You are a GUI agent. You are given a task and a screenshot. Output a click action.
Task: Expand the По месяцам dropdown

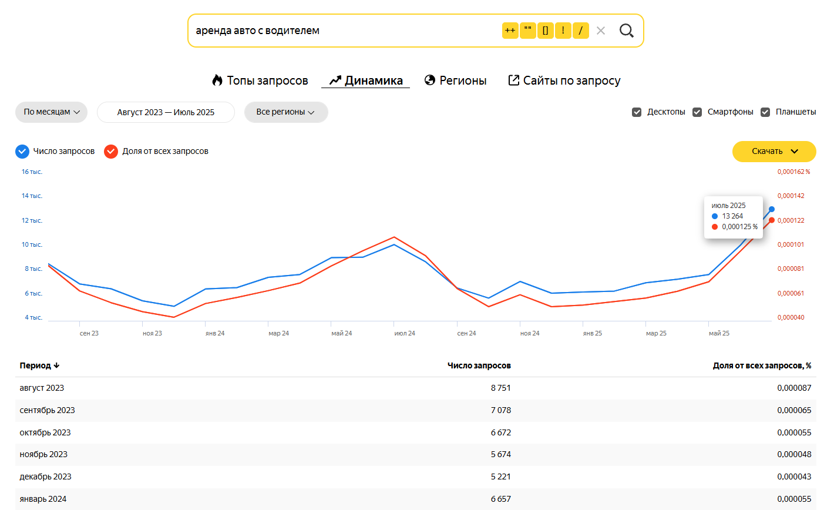51,112
